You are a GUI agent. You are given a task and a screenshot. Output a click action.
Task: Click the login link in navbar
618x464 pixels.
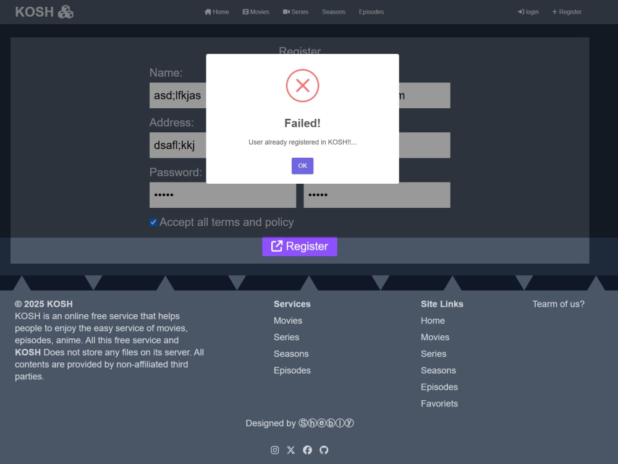(528, 12)
